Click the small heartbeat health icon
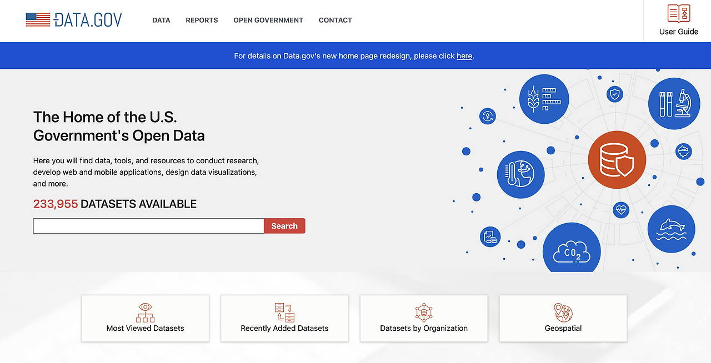This screenshot has width=711, height=363. coord(621,210)
